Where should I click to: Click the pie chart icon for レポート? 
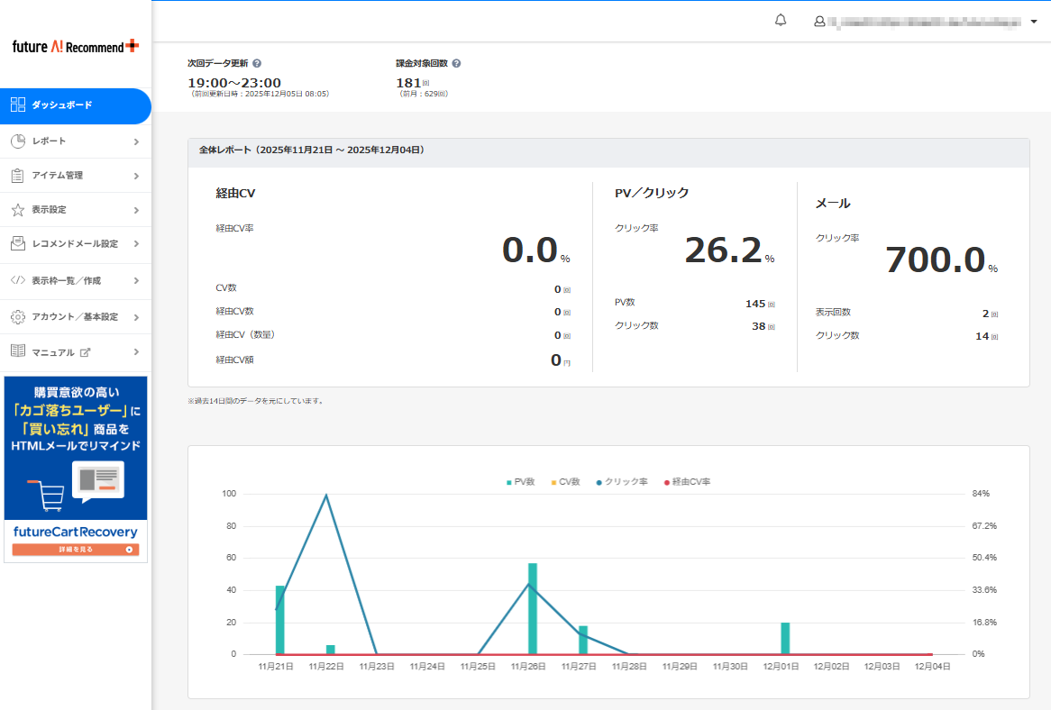point(18,141)
